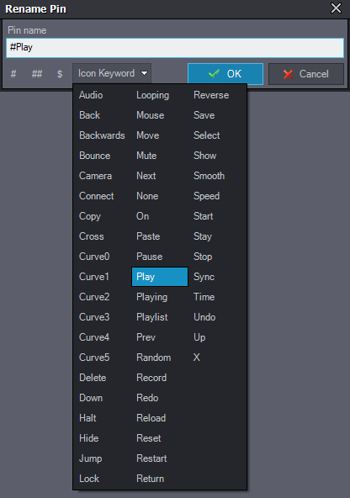Choose Audio from the keyword list

click(91, 95)
